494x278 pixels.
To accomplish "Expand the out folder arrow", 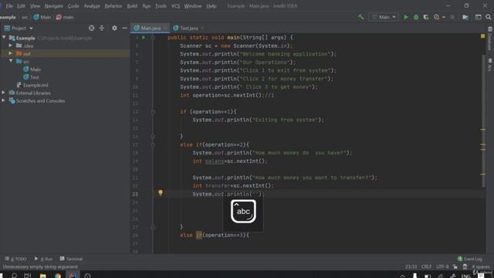I will pyautogui.click(x=10, y=53).
